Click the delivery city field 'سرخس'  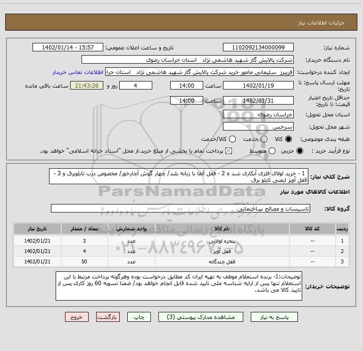point(258,127)
